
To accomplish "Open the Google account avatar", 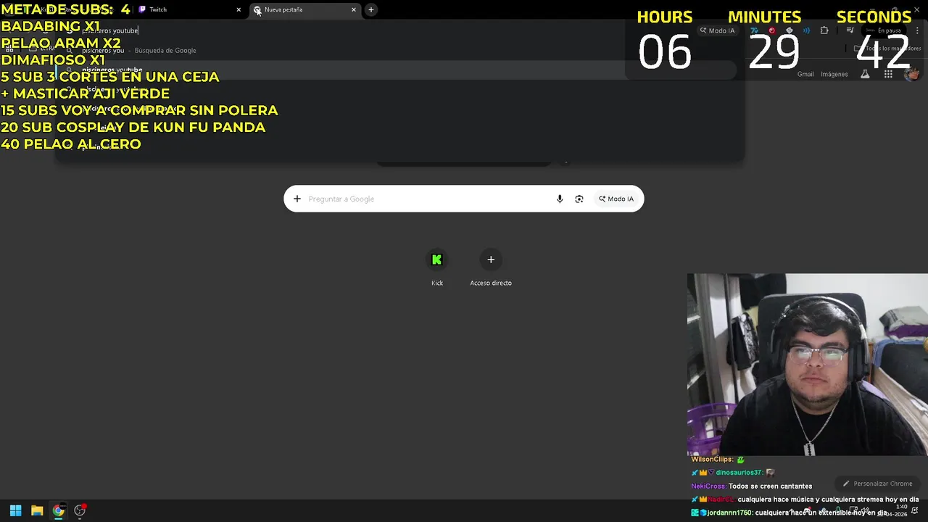I will point(913,74).
